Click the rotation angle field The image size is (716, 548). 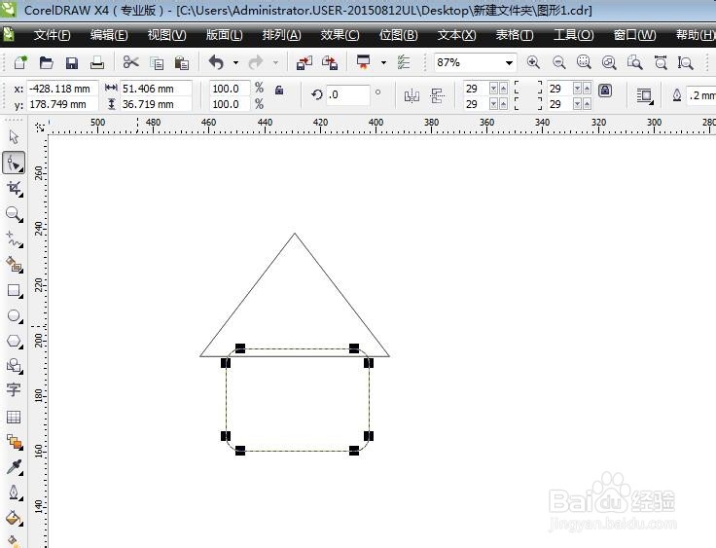(x=347, y=95)
